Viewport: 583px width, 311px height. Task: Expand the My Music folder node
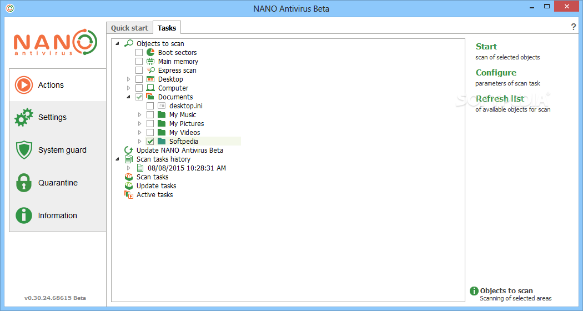140,115
